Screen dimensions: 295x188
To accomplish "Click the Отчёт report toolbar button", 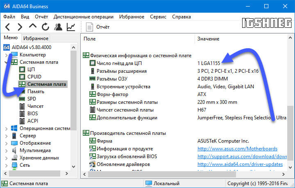I will [98, 27].
